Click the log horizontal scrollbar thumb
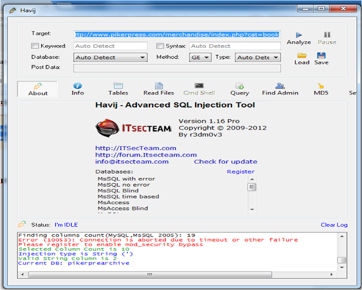Viewport: 362px width, 290px height. pyautogui.click(x=150, y=275)
